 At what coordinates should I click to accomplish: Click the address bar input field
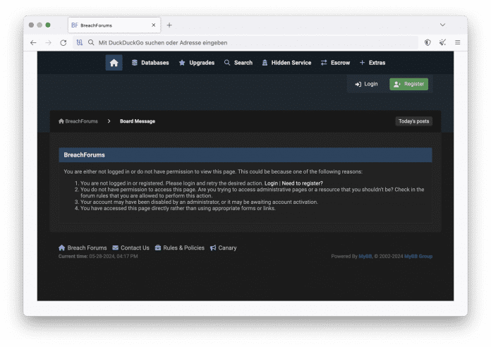(x=245, y=42)
